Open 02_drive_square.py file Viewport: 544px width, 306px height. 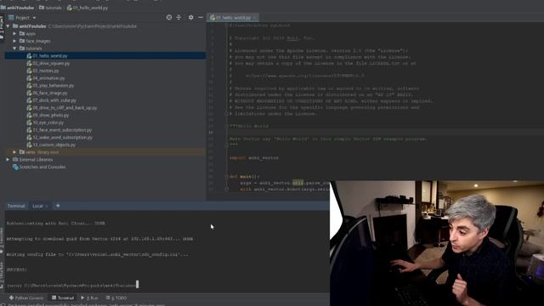click(51, 64)
